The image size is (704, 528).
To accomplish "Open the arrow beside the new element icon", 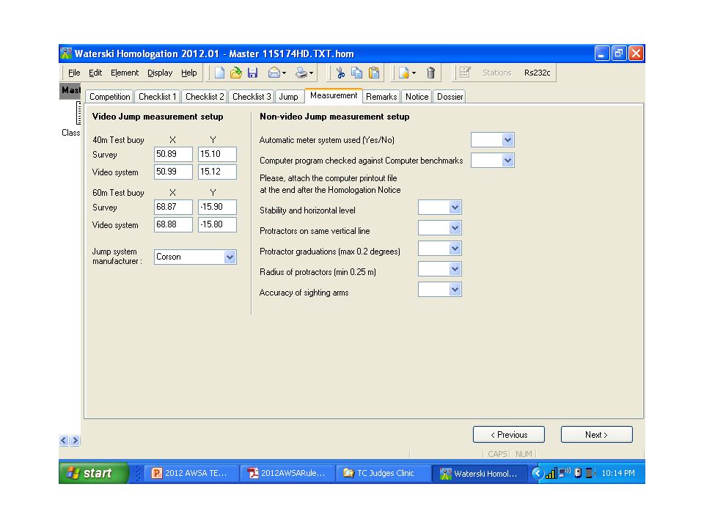I will click(x=414, y=73).
